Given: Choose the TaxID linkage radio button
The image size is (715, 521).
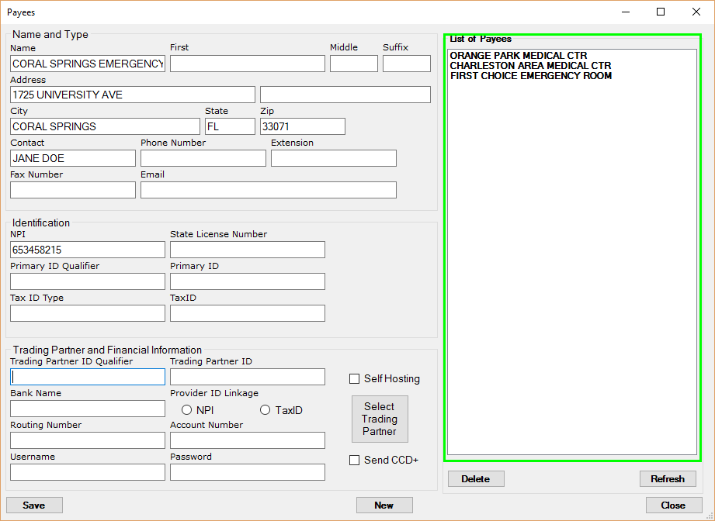Looking at the screenshot, I should pos(266,410).
